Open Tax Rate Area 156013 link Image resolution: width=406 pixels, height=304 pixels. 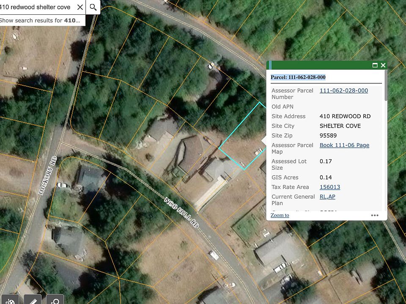pyautogui.click(x=330, y=187)
